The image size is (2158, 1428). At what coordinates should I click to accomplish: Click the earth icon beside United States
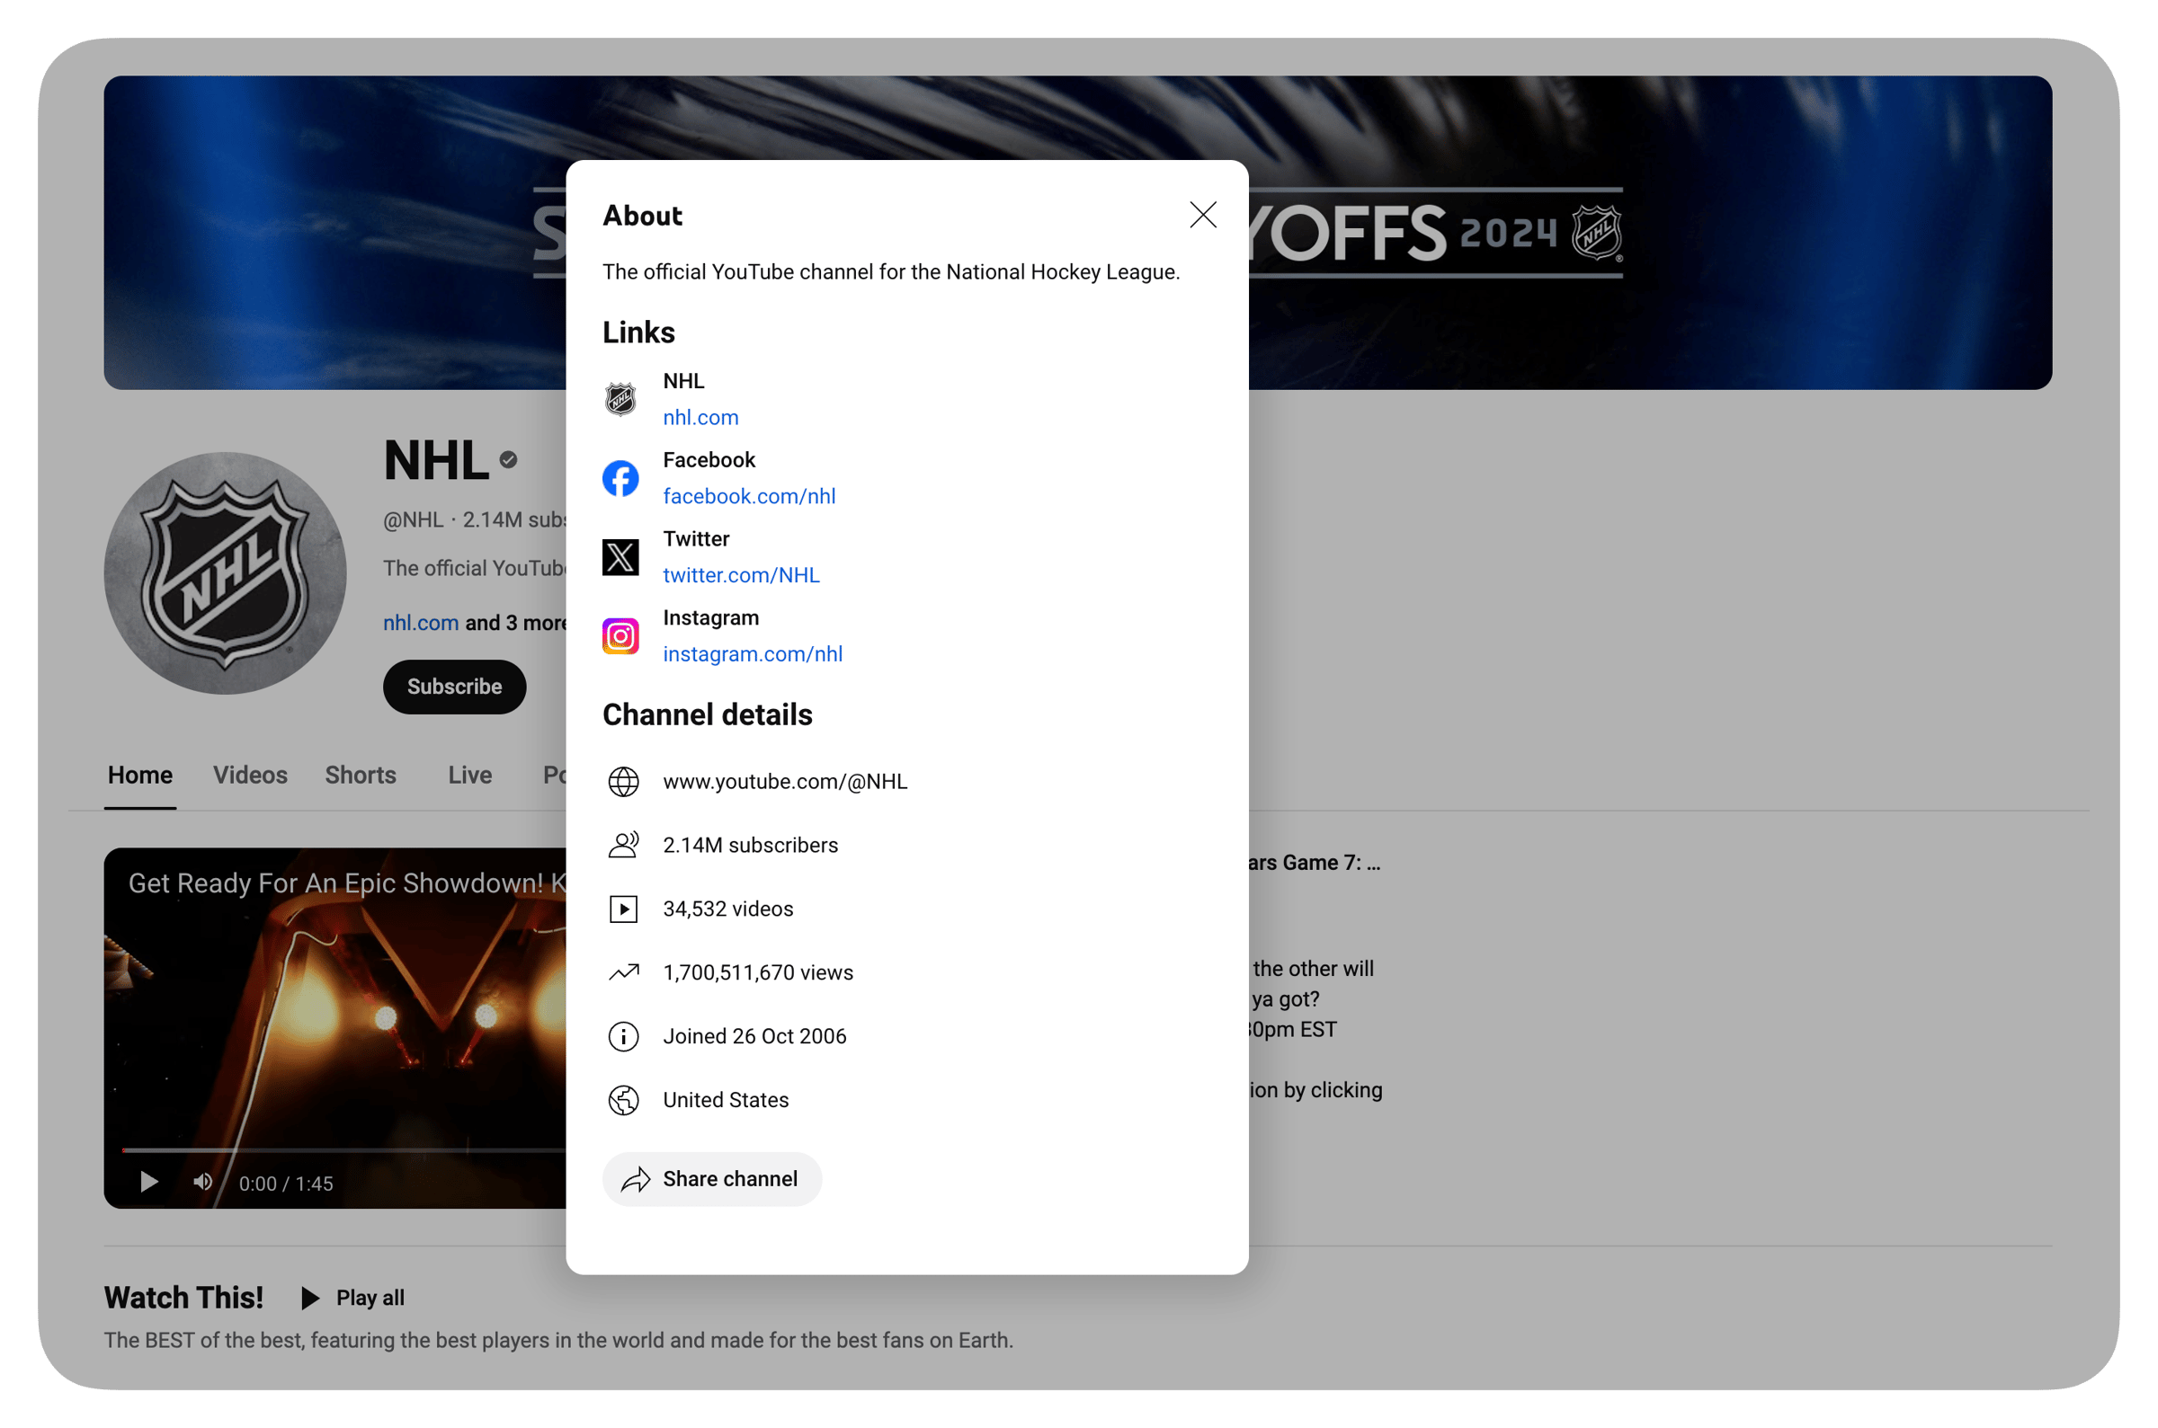click(623, 1100)
